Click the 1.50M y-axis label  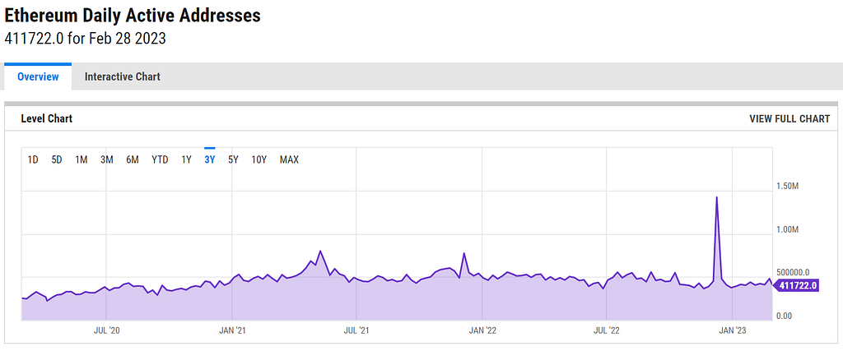click(788, 186)
